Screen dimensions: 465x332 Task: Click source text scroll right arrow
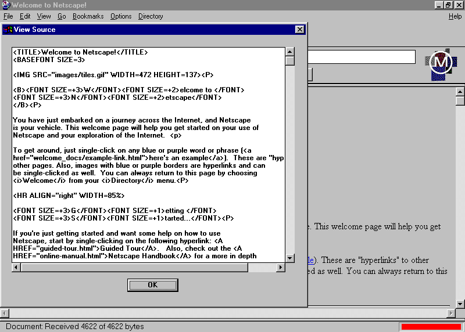pyautogui.click(x=281, y=268)
